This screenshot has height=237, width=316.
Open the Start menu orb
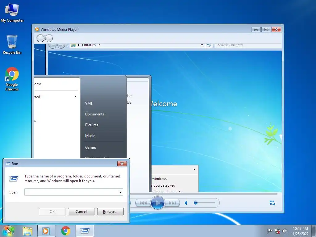[x=8, y=231]
